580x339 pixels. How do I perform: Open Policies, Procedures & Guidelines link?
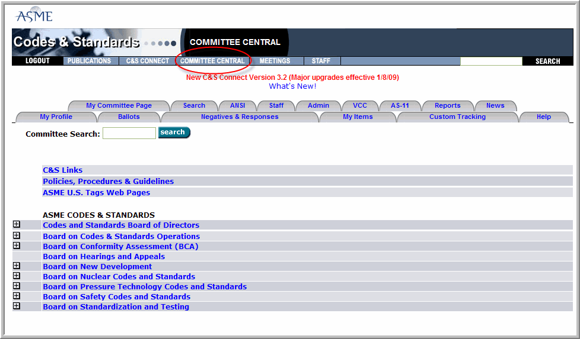coord(108,182)
